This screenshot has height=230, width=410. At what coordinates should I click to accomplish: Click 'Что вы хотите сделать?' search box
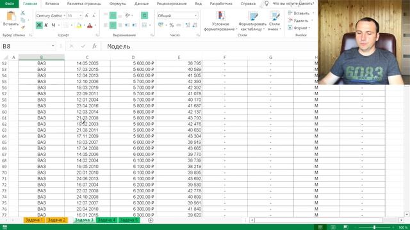pyautogui.click(x=293, y=4)
